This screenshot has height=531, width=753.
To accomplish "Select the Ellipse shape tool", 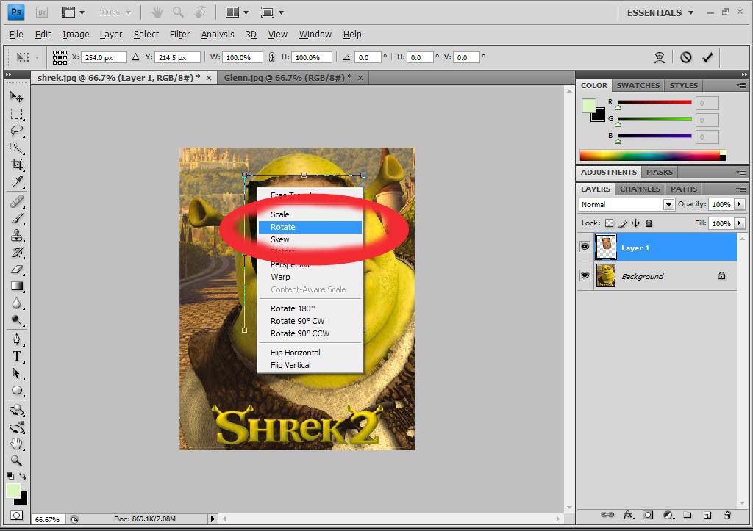I will coord(17,391).
